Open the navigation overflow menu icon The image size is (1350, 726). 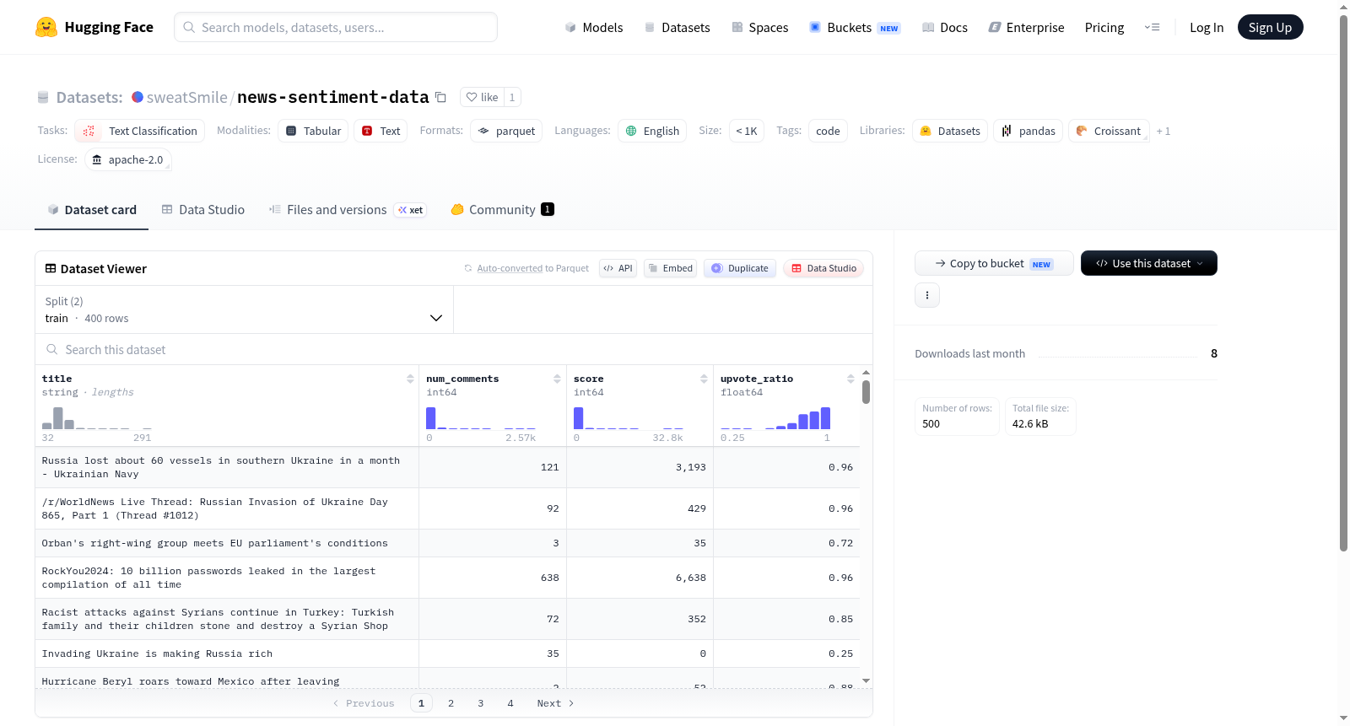pyautogui.click(x=1152, y=27)
